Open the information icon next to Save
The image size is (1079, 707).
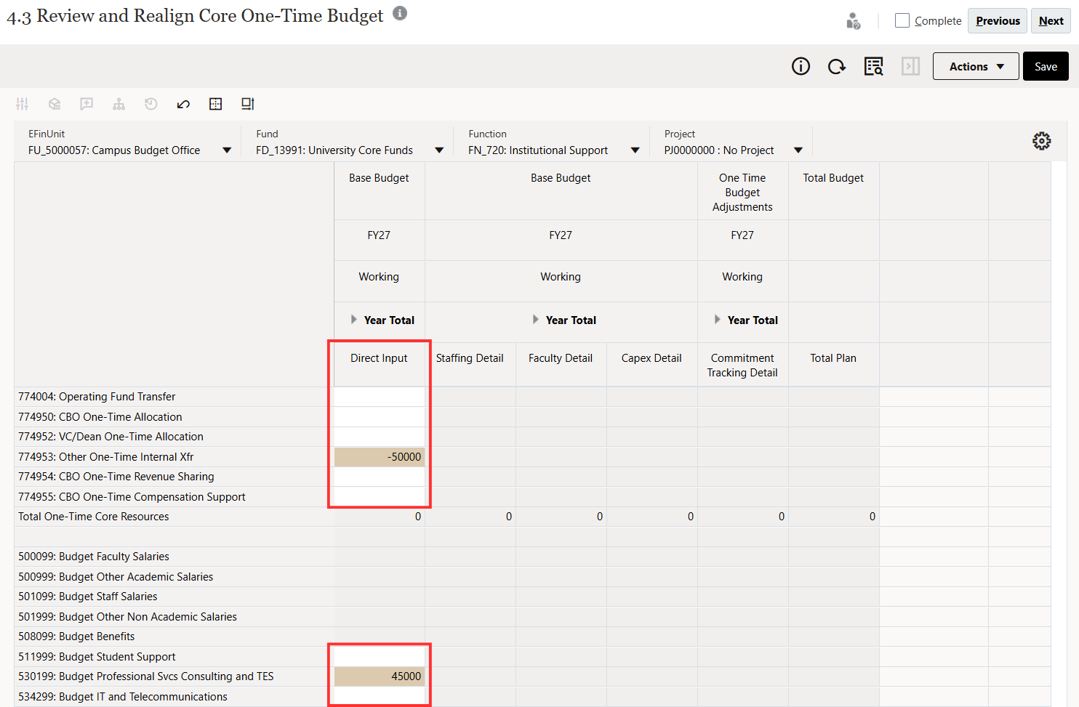(801, 66)
